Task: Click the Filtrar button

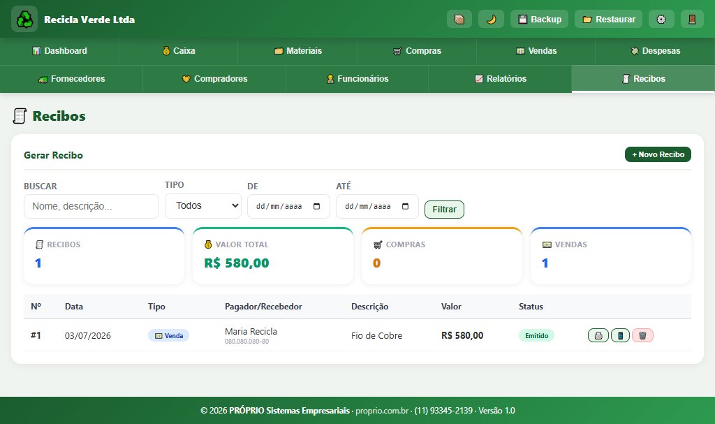Action: [444, 210]
